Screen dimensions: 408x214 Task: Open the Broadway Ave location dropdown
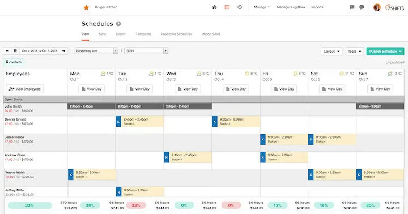96,51
